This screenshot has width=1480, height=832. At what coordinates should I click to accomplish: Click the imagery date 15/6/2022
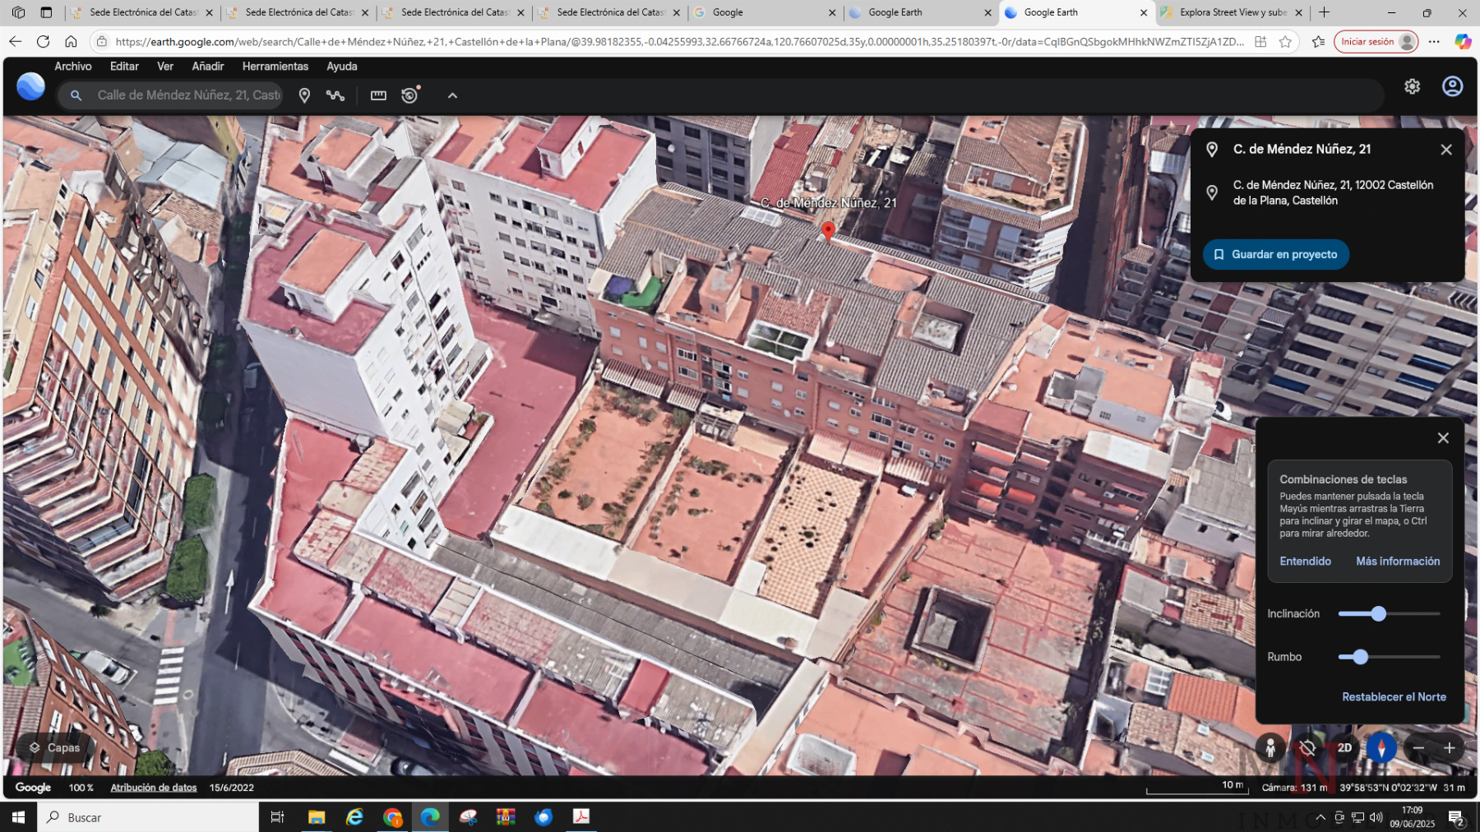pyautogui.click(x=231, y=788)
